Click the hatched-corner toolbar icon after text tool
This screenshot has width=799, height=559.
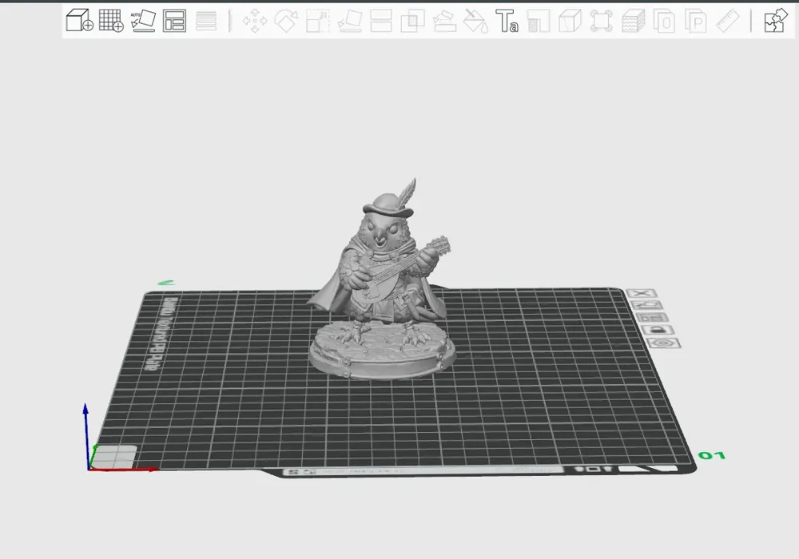click(539, 21)
